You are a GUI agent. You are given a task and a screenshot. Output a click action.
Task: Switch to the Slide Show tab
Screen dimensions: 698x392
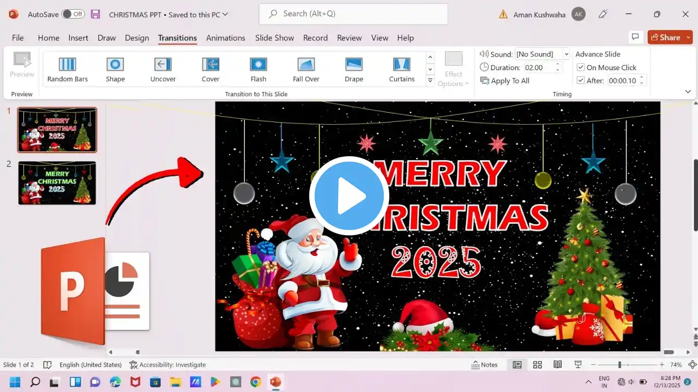click(274, 38)
